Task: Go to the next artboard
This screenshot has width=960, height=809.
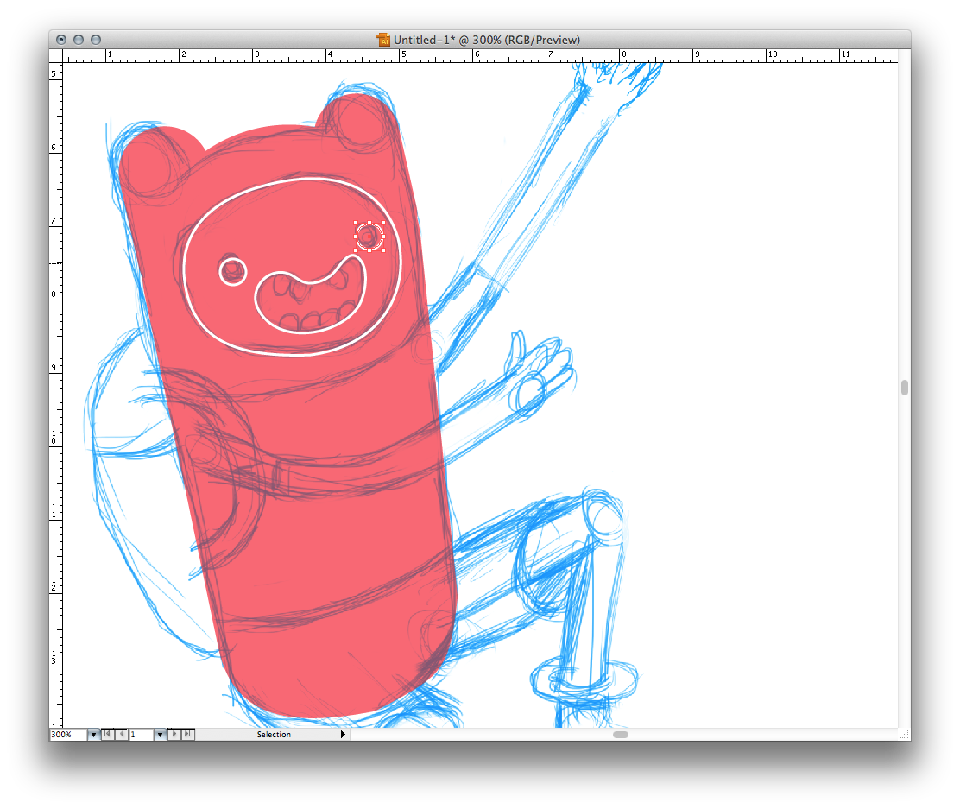Action: [x=175, y=735]
